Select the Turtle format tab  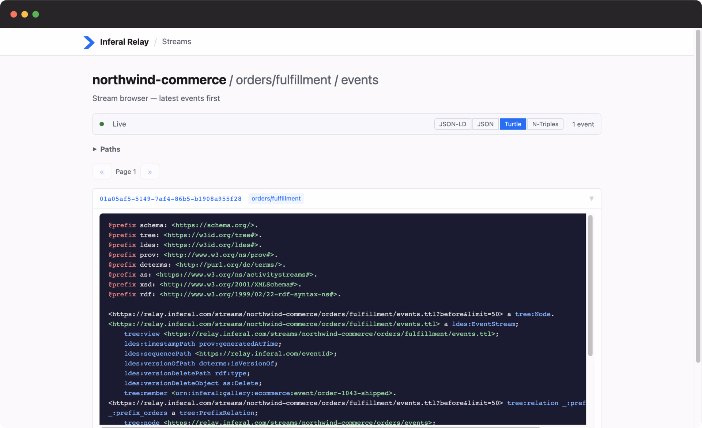pos(513,124)
